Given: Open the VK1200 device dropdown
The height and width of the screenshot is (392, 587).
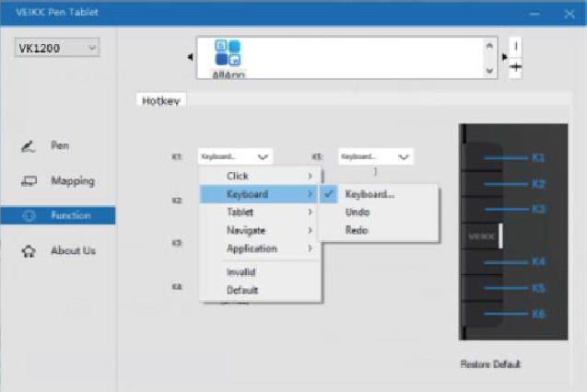Looking at the screenshot, I should 57,48.
